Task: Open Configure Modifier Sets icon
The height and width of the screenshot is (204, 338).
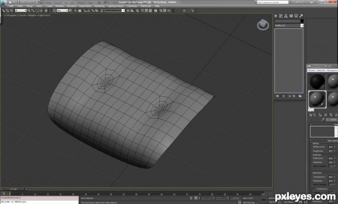Action: (300, 96)
